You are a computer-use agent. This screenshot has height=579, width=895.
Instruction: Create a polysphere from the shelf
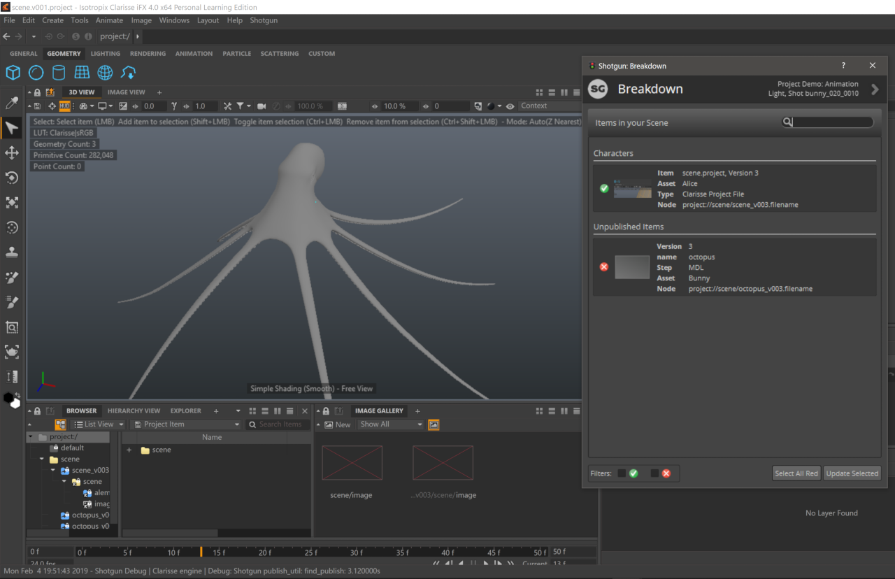pos(36,73)
